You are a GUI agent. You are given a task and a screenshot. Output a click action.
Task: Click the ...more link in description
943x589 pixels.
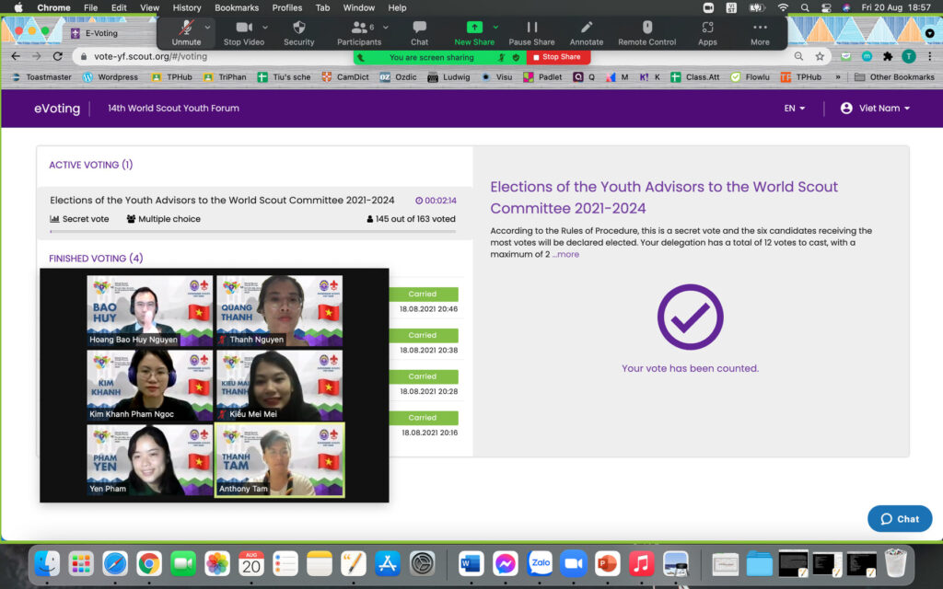[x=565, y=254]
